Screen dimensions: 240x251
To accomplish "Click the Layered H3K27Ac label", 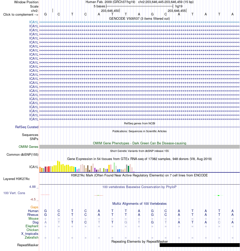I will (x=16, y=179).
